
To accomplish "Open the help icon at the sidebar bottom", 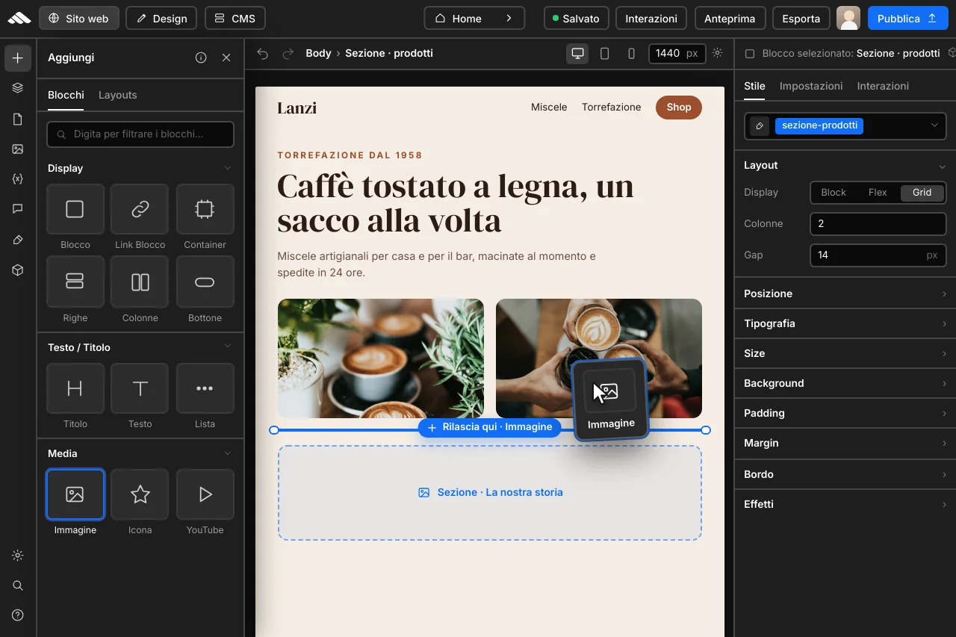I will coord(18,615).
